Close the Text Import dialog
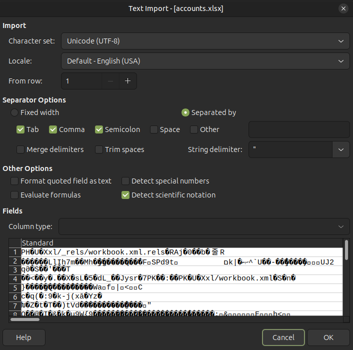The image size is (353, 350). (x=343, y=8)
